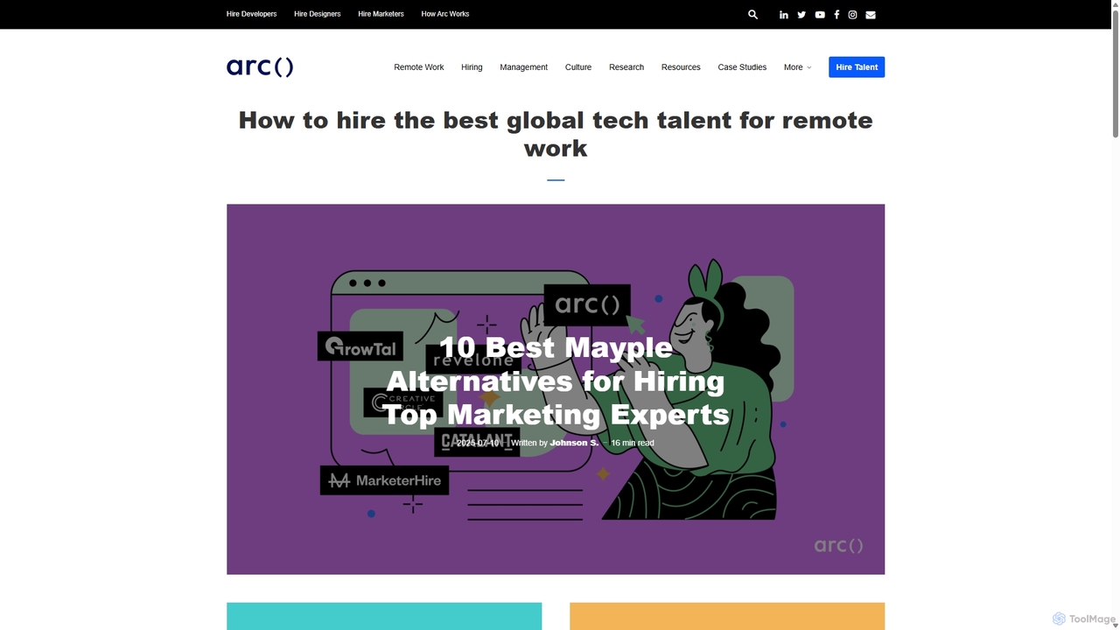The height and width of the screenshot is (630, 1120).
Task: Select Case Studies menu item
Action: pyautogui.click(x=742, y=67)
